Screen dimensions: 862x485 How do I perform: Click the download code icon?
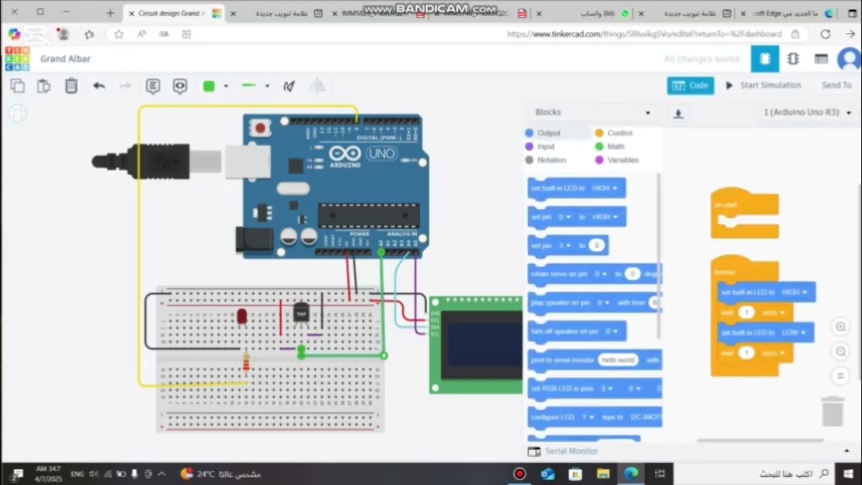point(678,113)
